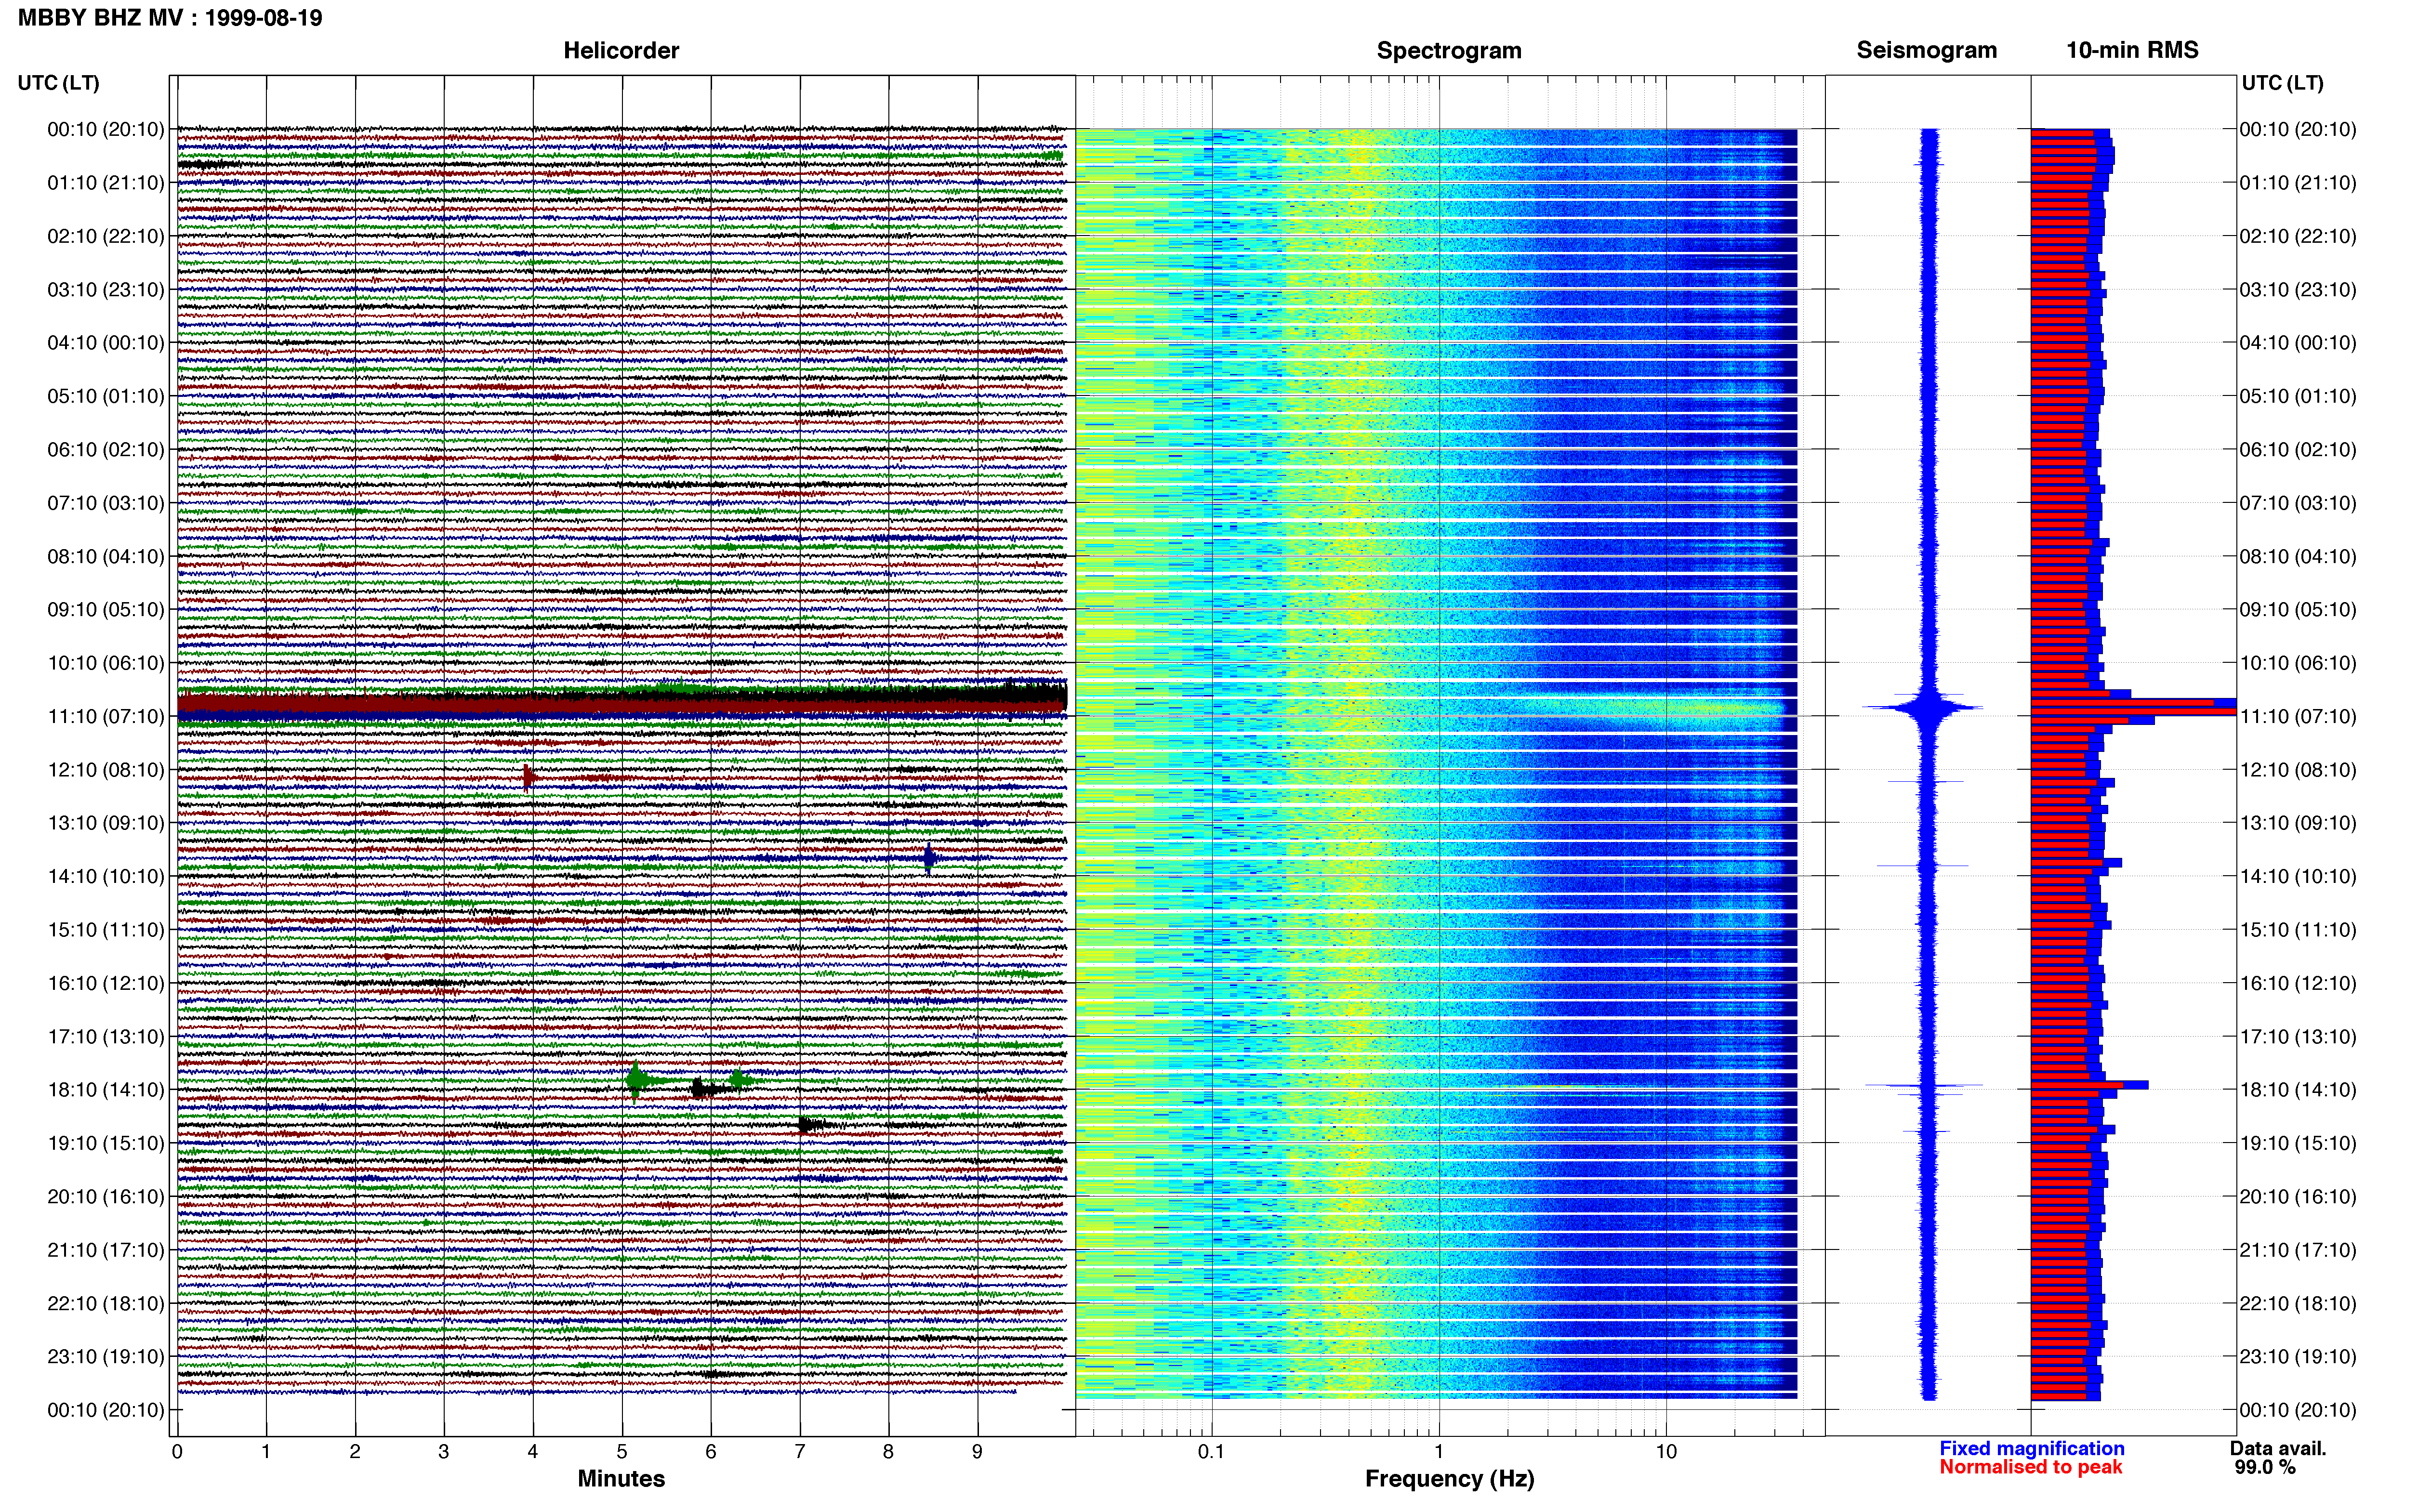2418x1512 pixels.
Task: Click the left time label '19:10 (15:10)'
Action: pos(106,1143)
